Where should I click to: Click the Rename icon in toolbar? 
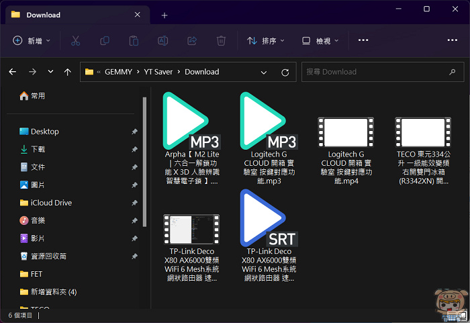tap(162, 41)
